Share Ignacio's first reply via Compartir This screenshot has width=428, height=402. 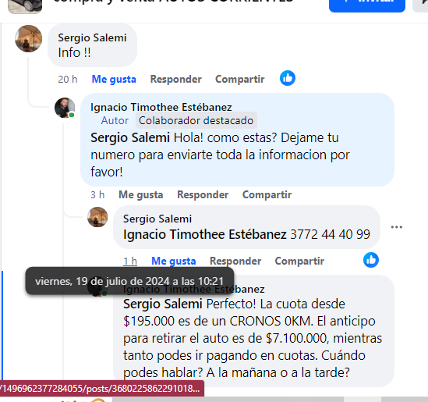[267, 195]
